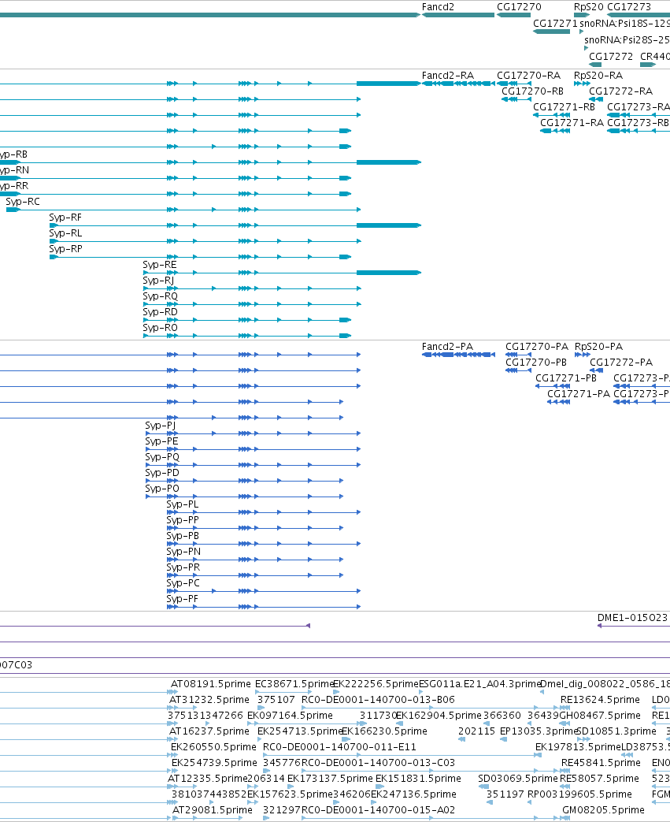This screenshot has height=822, width=670.
Task: Click the CG17270-PA protein label
Action: pyautogui.click(x=536, y=347)
